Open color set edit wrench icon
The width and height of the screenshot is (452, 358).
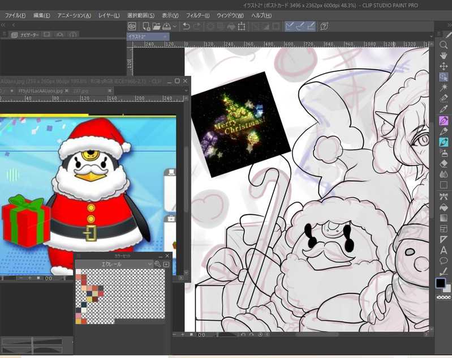[x=157, y=264]
